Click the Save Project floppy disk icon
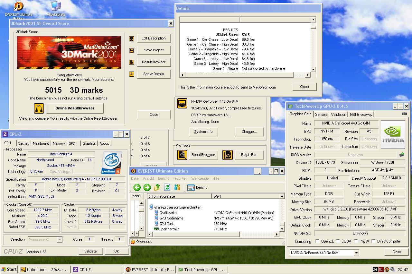412x274 pixels. (x=132, y=50)
